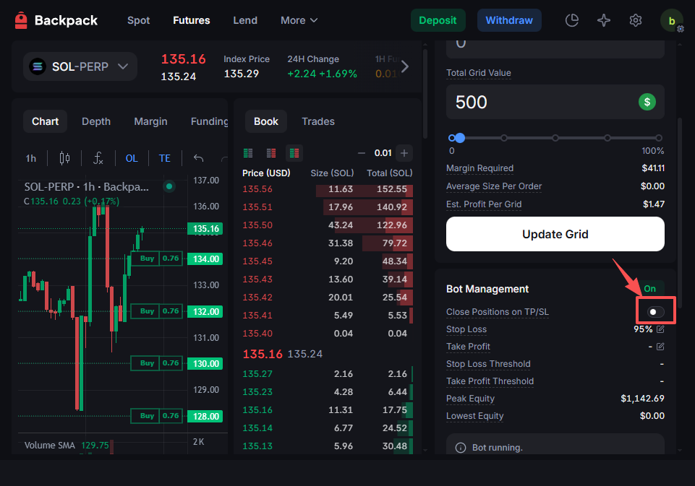Expand the More menu in navigation

(x=299, y=20)
